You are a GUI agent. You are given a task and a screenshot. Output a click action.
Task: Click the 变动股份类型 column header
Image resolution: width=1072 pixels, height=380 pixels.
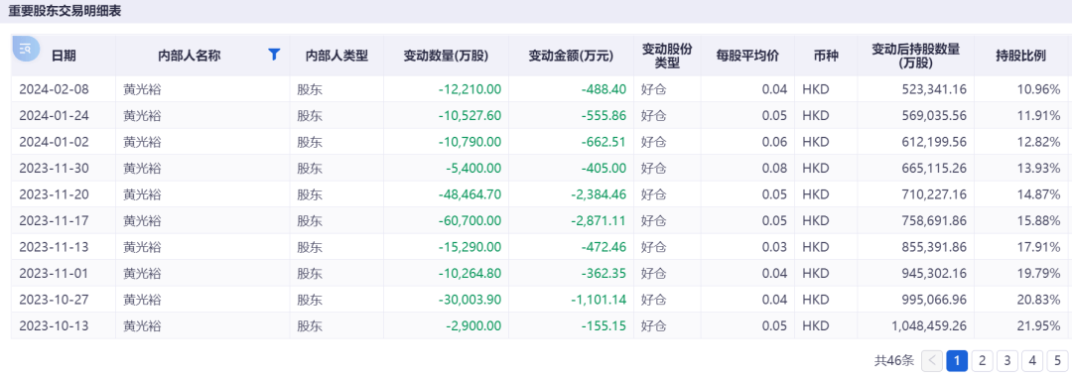tap(667, 56)
